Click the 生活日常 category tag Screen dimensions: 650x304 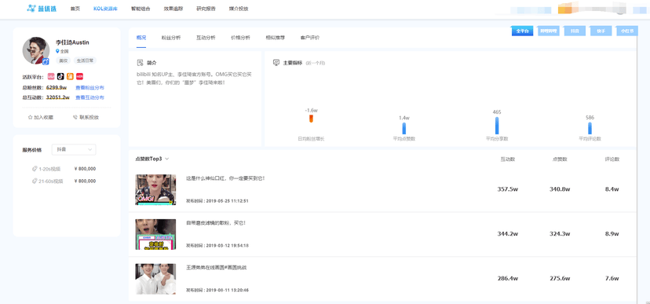[85, 60]
